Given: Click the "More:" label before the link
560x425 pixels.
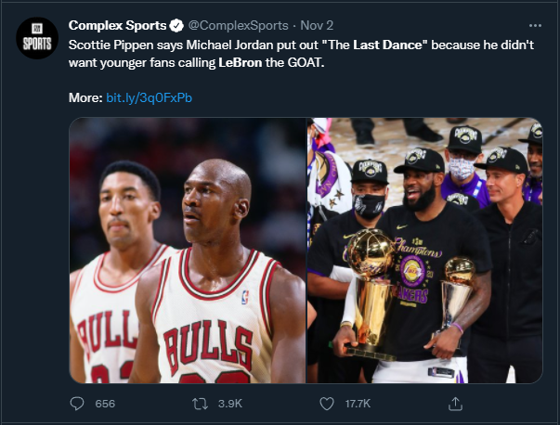Looking at the screenshot, I should coord(85,97).
